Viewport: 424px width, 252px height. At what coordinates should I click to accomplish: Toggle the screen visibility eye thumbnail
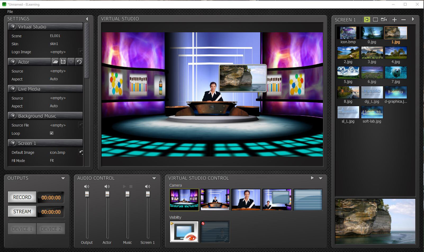(x=184, y=232)
